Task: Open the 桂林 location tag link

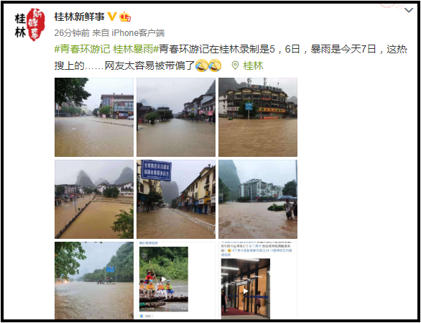Action: tap(253, 65)
